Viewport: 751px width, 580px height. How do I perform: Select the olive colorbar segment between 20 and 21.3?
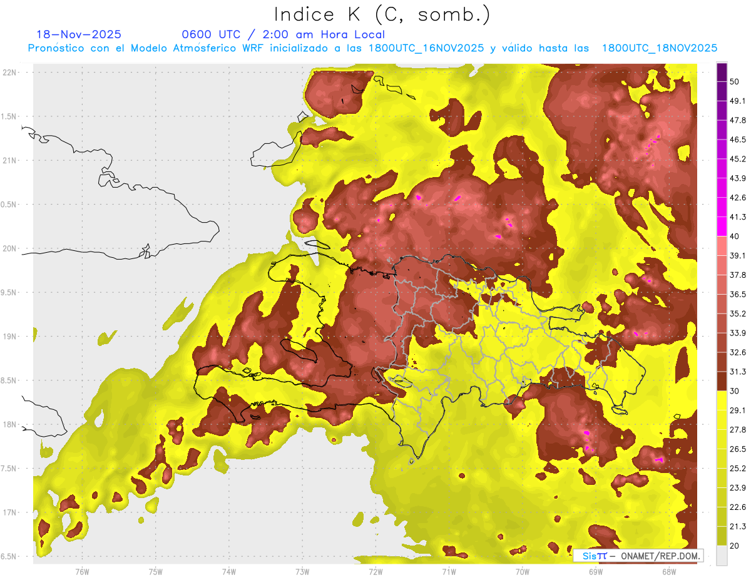click(722, 536)
